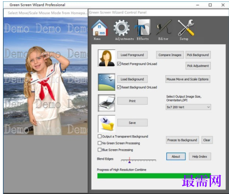Click the Compare Images button

pos(170,55)
